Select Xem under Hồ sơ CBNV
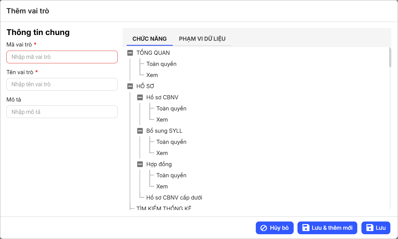The width and height of the screenshot is (398, 239). (x=162, y=120)
